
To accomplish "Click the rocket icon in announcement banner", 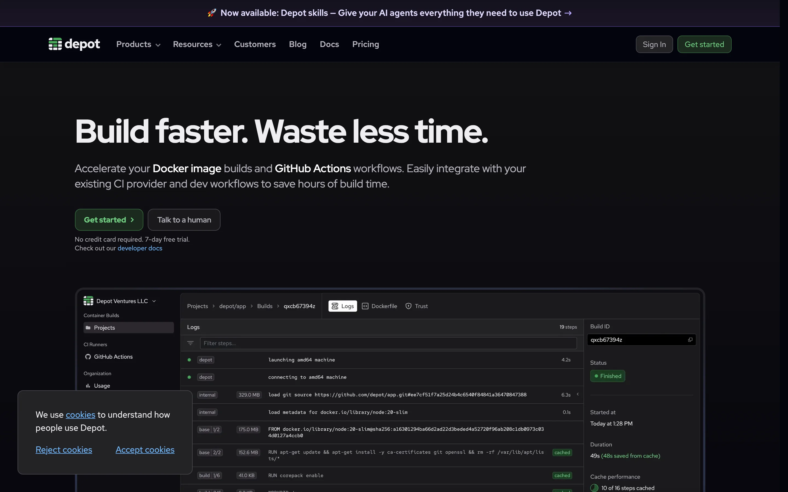I will click(212, 13).
